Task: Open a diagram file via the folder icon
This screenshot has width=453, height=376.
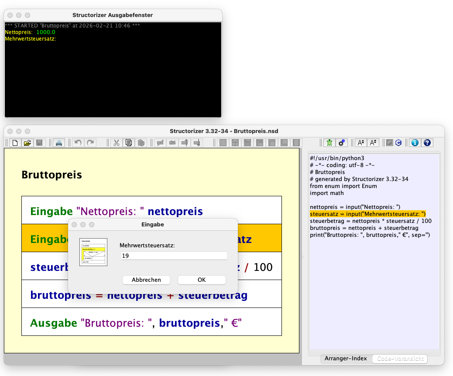Action: [27, 143]
